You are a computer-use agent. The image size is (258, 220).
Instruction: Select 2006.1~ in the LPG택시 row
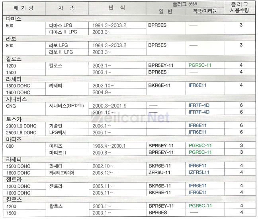click(102, 133)
